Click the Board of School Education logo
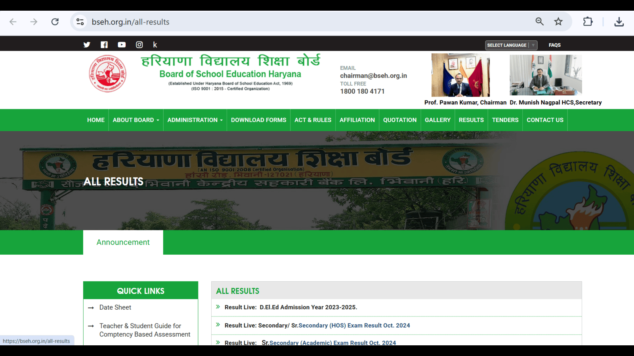 coord(108,74)
